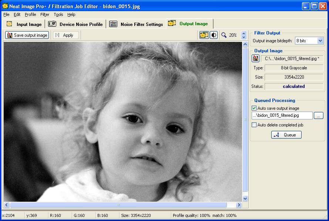Image resolution: width=329 pixels, height=221 pixels.
Task: Check Auto delete completed job
Action: point(254,125)
